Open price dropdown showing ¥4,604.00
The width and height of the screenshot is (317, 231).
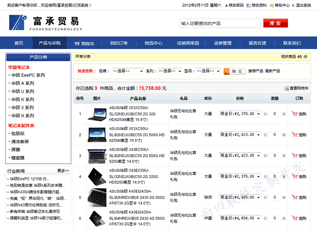tap(240, 218)
